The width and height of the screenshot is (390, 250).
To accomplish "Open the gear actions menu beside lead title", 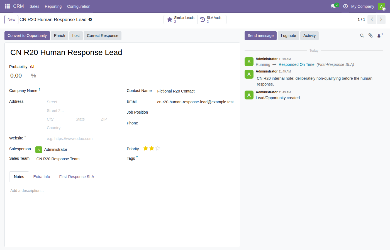I will pos(90,19).
